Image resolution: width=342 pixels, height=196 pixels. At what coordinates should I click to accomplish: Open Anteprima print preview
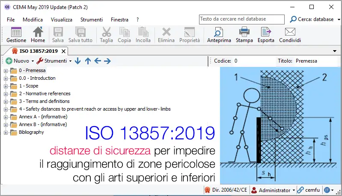[219, 32]
